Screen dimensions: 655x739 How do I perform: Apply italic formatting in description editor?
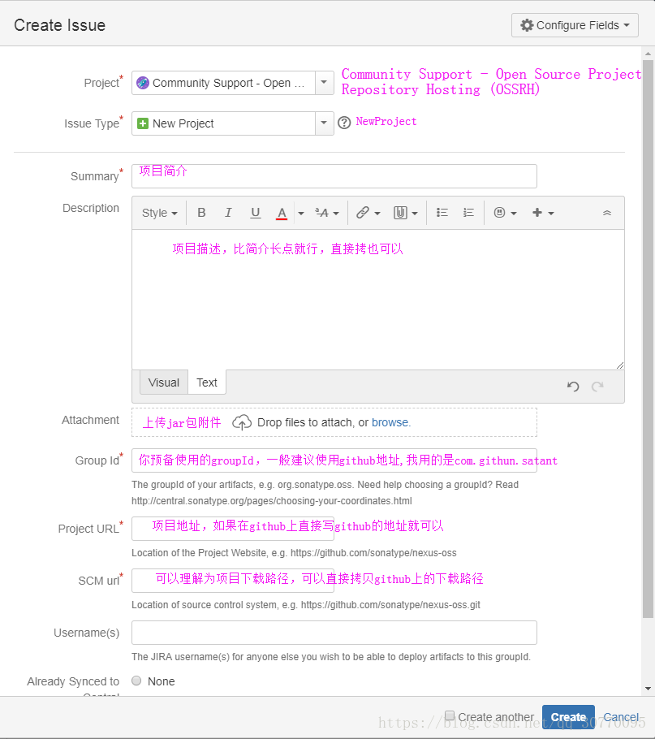[228, 213]
